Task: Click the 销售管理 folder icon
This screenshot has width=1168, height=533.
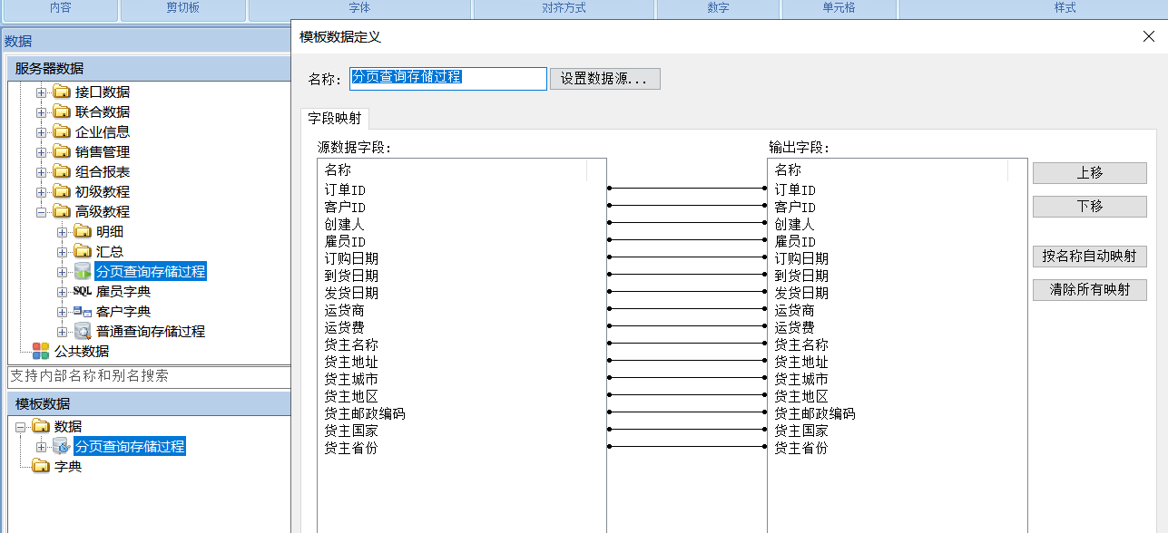Action: 62,152
